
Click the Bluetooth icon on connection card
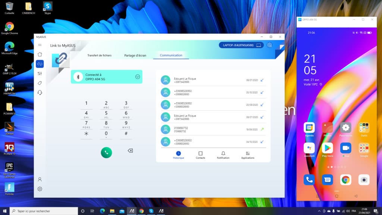tap(78, 77)
